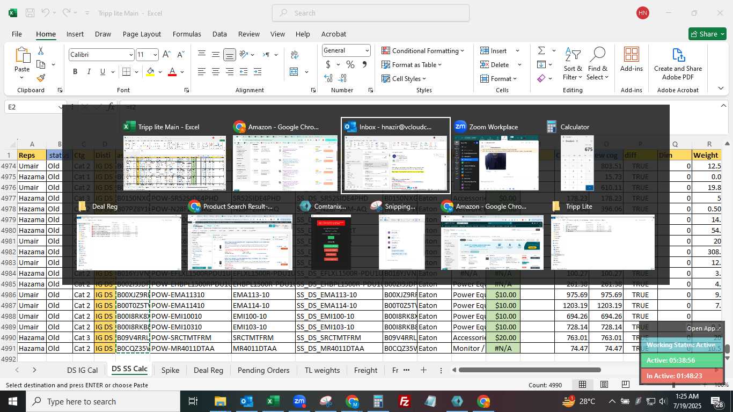Open the Cell Styles menu
Image resolution: width=733 pixels, height=412 pixels.
click(x=405, y=78)
